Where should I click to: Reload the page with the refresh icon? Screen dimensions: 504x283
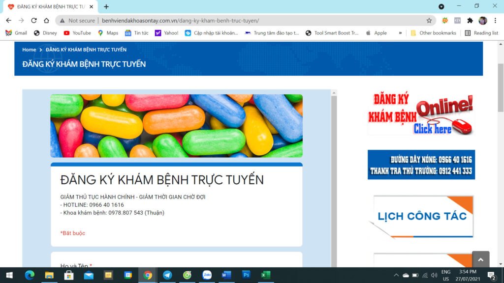click(34, 21)
